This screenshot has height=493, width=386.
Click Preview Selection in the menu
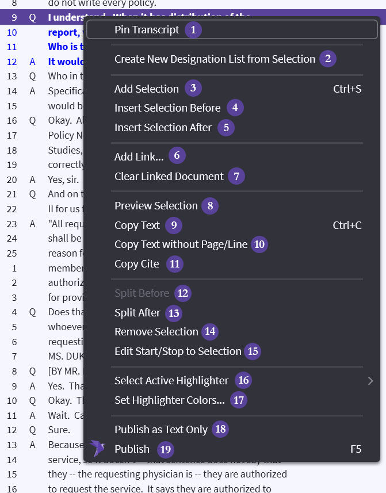click(x=156, y=206)
